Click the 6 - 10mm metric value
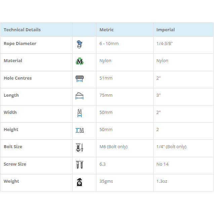Viewport: 214px width, 214px height. pos(109,44)
